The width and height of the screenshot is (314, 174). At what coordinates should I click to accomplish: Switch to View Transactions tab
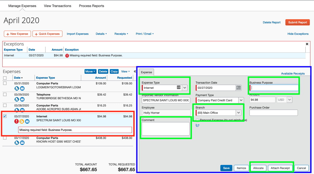tap(57, 6)
